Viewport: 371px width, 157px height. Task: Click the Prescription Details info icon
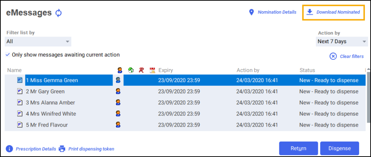click(10, 149)
